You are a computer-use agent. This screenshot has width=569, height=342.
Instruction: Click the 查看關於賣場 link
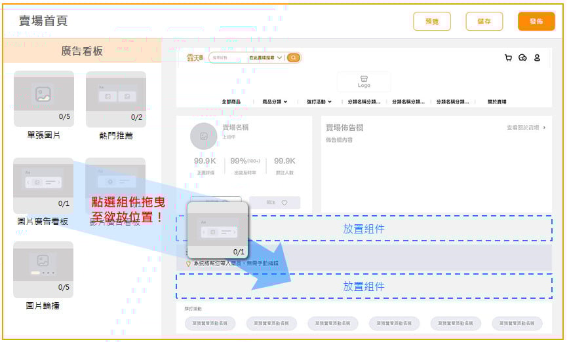pyautogui.click(x=526, y=128)
